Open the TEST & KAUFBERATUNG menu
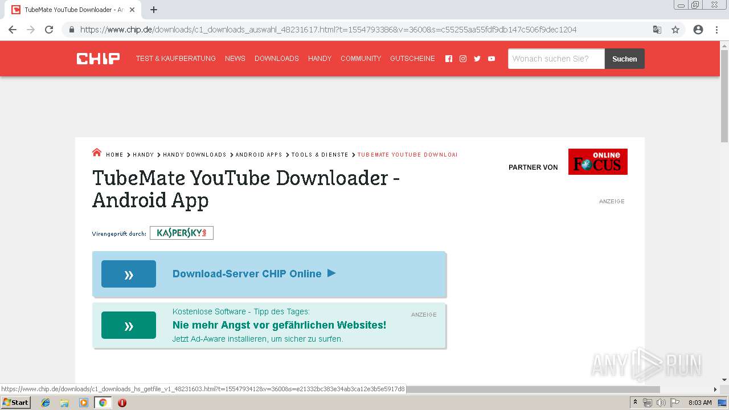The width and height of the screenshot is (729, 410). (176, 59)
